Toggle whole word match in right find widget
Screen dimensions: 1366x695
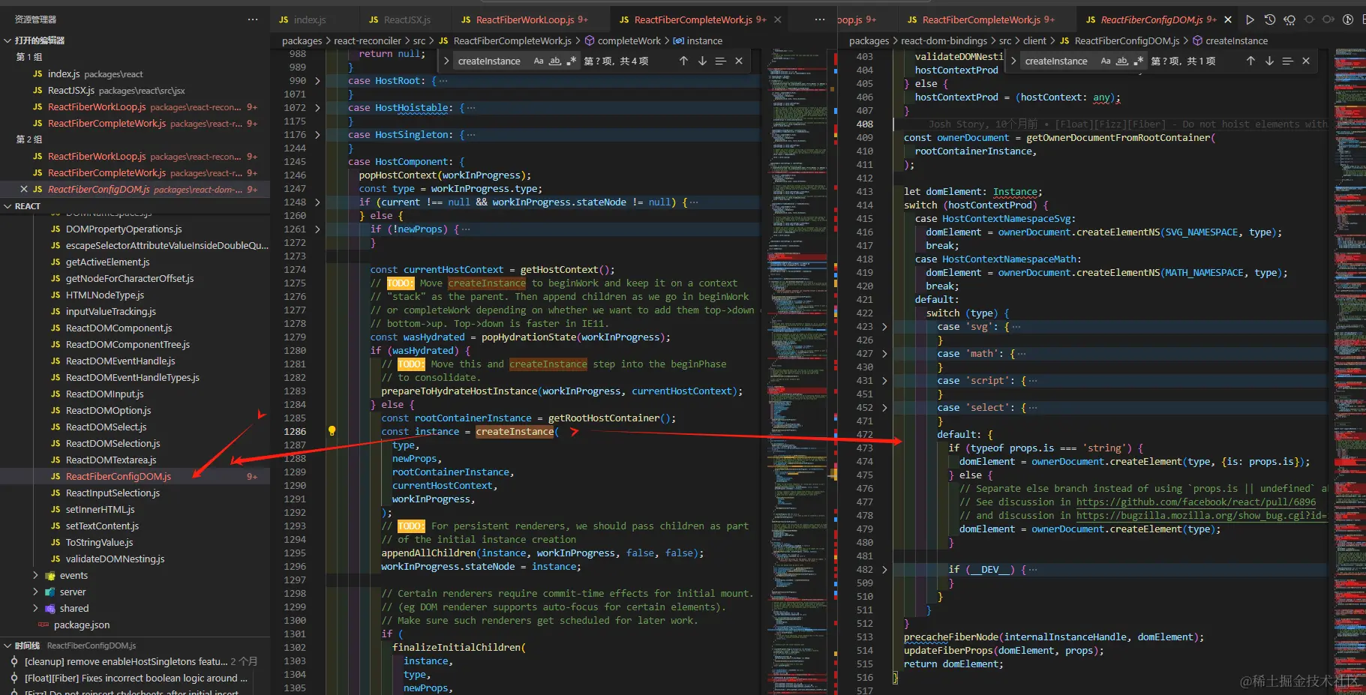click(1122, 61)
